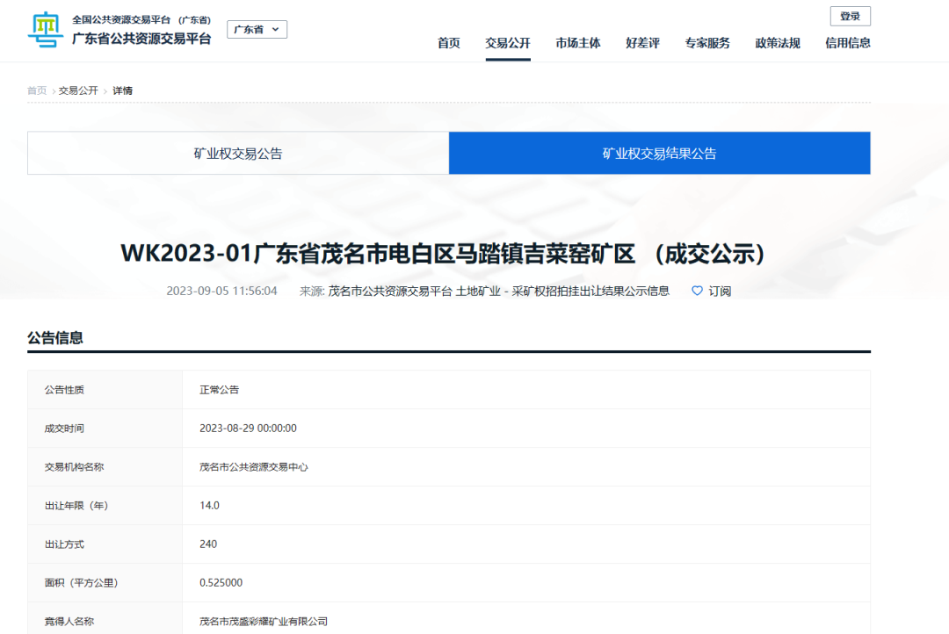This screenshot has height=634, width=949.
Task: Open the 市场主体 navigation item
Action: [578, 43]
